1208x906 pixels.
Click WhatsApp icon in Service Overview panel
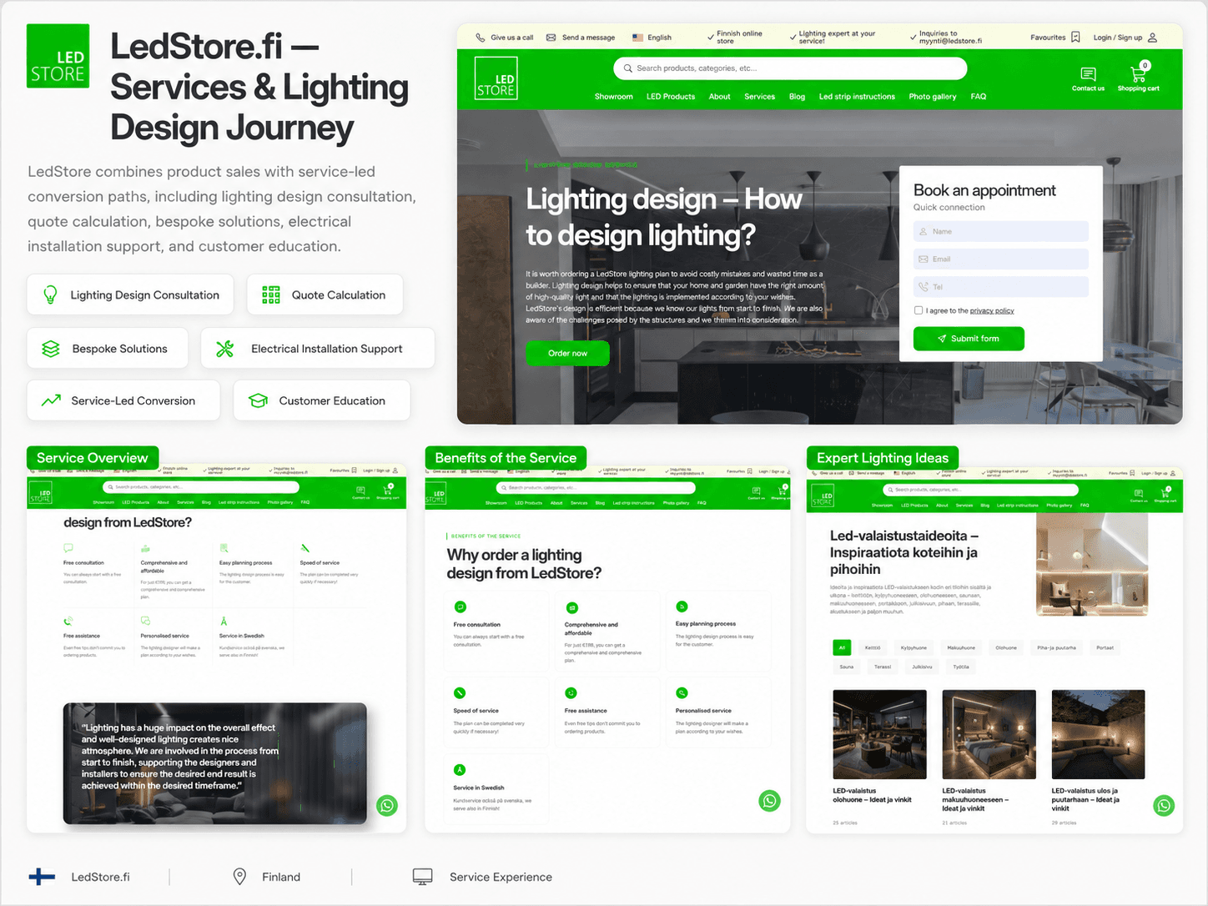pyautogui.click(x=387, y=806)
